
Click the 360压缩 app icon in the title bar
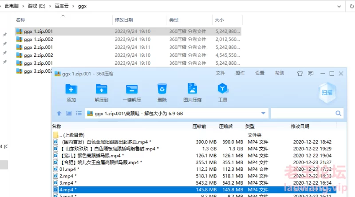(58, 74)
